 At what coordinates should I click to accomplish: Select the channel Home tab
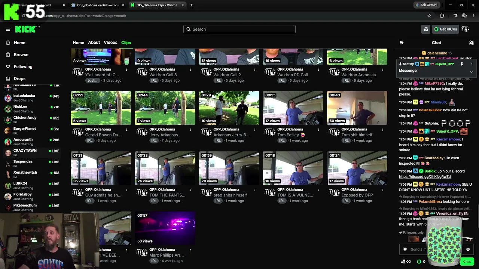click(78, 43)
